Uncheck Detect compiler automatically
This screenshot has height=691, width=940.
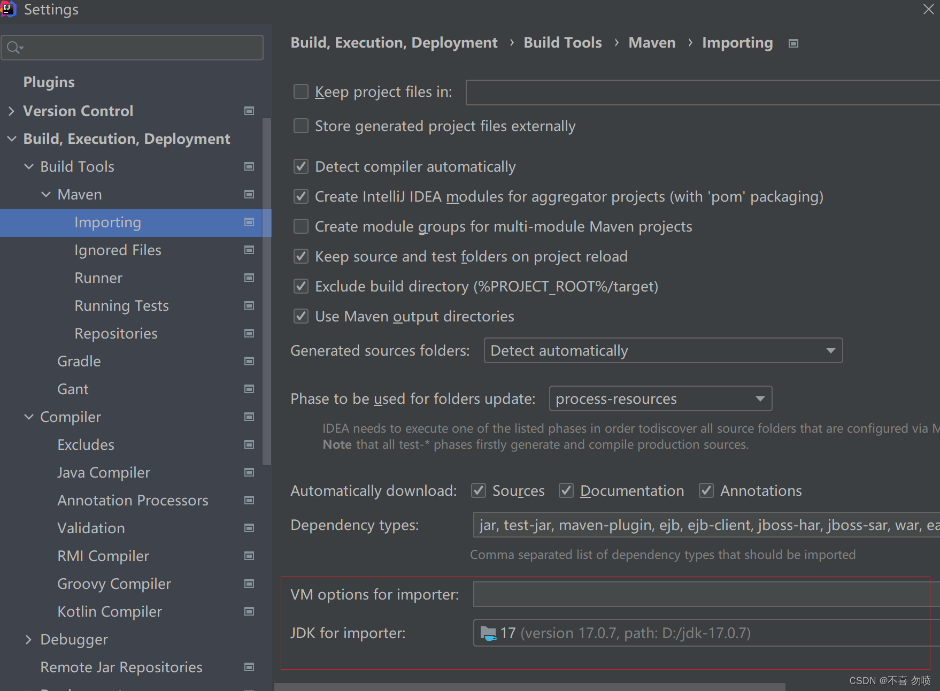[301, 166]
